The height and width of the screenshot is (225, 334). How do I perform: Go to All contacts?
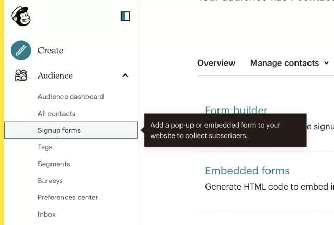click(x=57, y=114)
